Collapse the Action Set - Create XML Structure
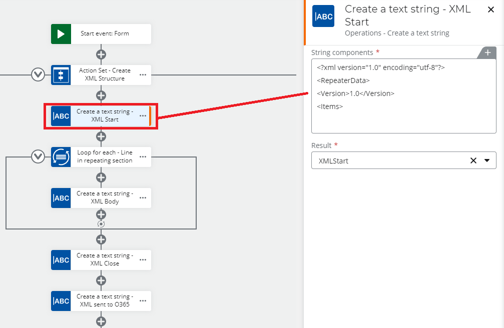 point(38,75)
